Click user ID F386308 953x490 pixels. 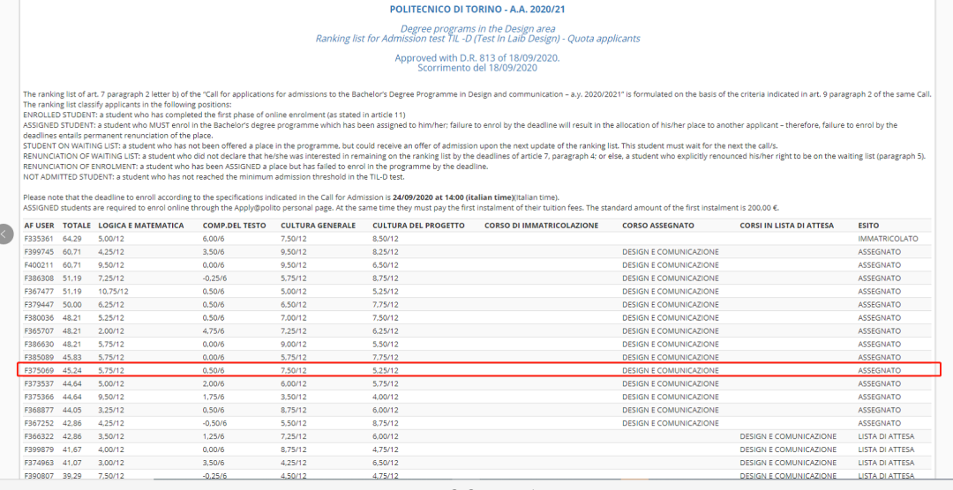(x=39, y=278)
